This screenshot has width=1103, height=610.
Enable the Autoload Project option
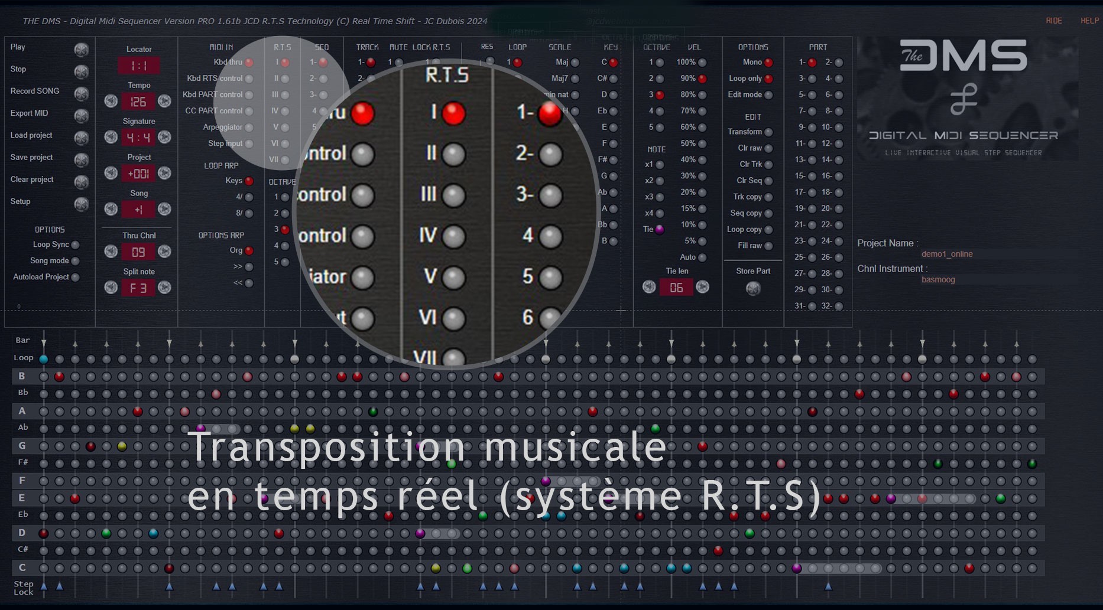pyautogui.click(x=76, y=278)
